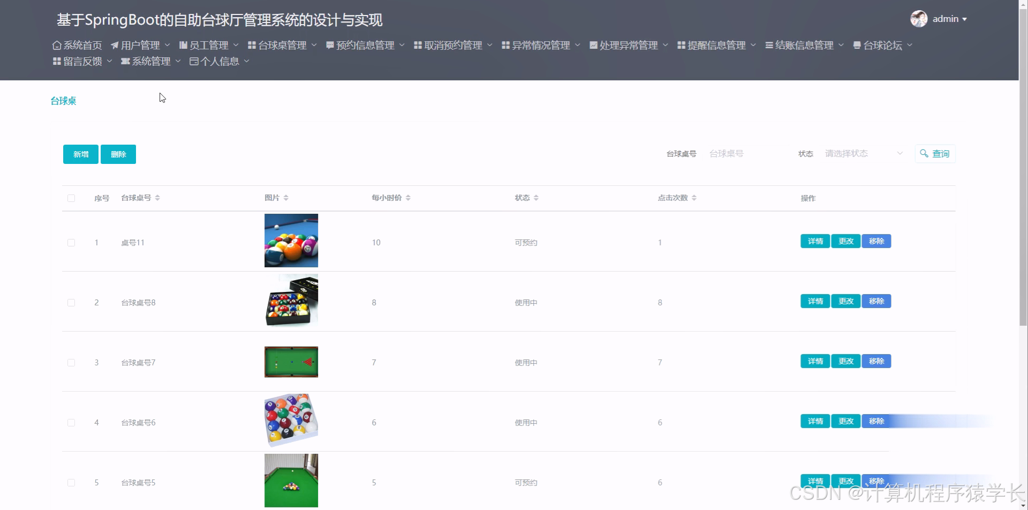Check the checkbox for row 台球桌号8
Image resolution: width=1028 pixels, height=510 pixels.
(71, 302)
